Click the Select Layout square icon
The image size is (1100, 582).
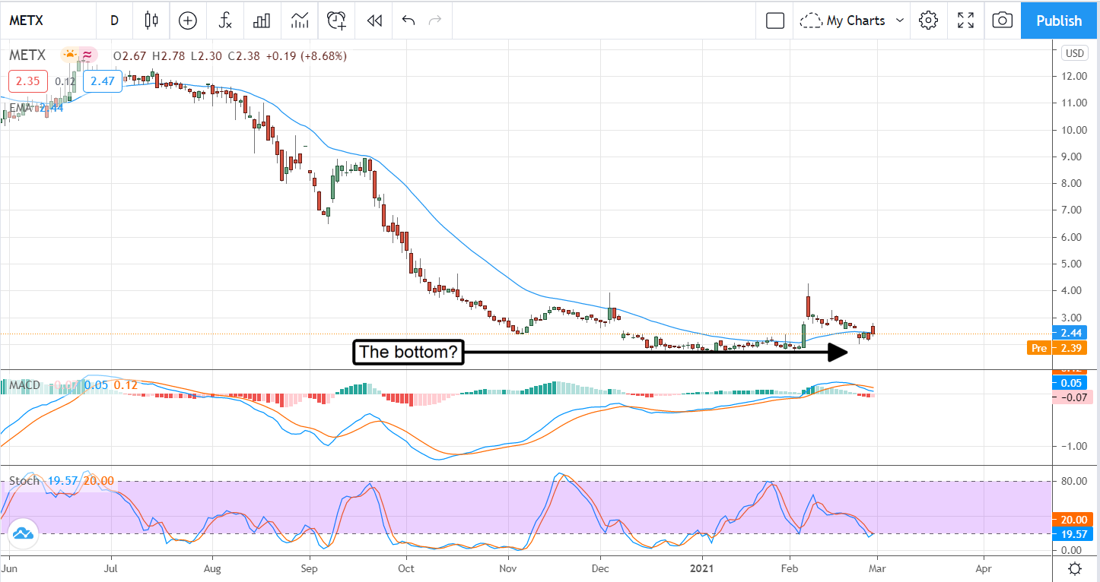(x=774, y=21)
